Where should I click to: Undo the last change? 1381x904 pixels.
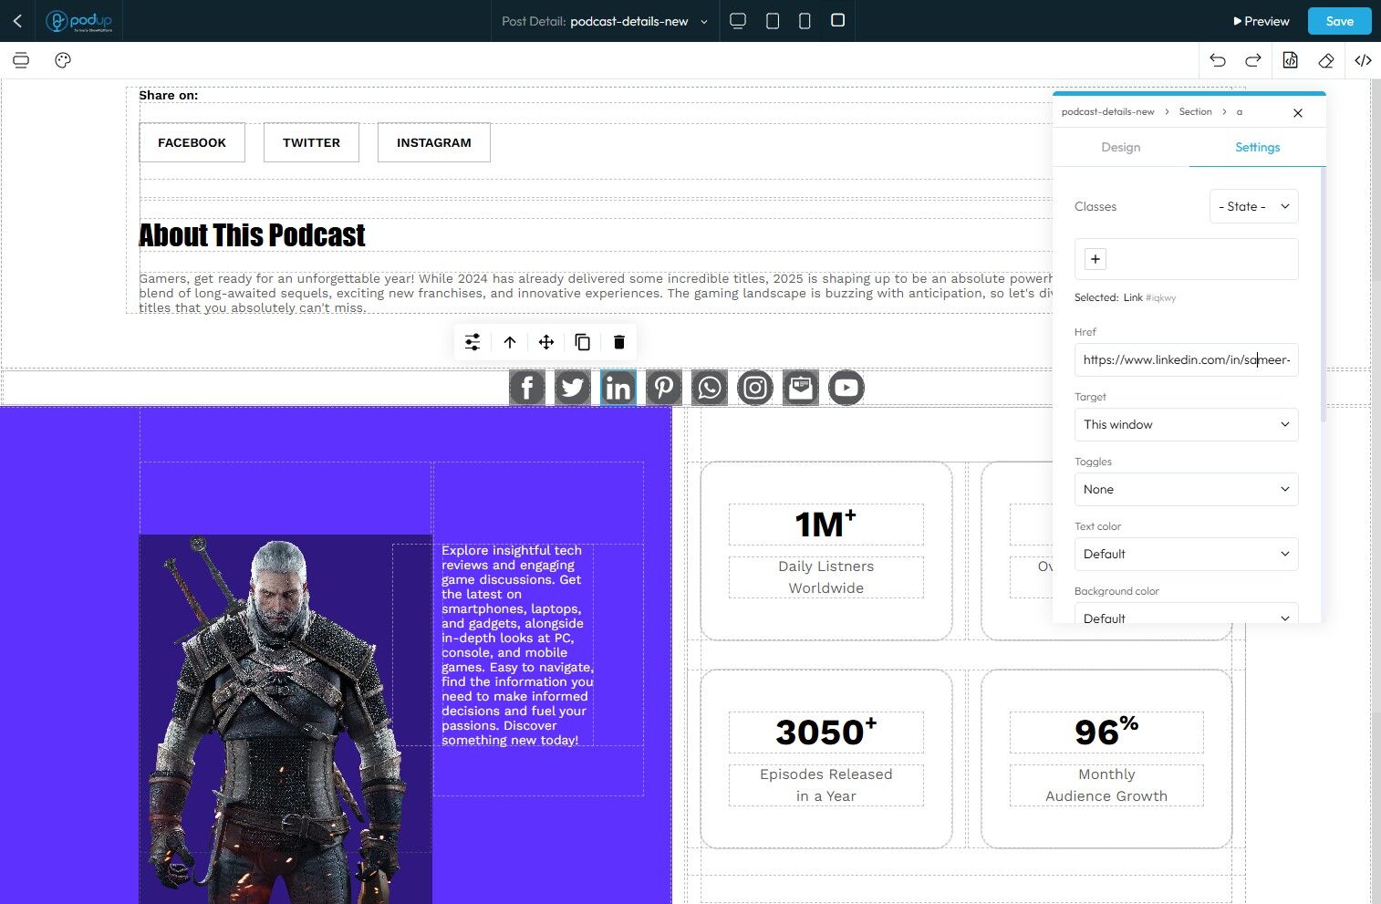1218,60
